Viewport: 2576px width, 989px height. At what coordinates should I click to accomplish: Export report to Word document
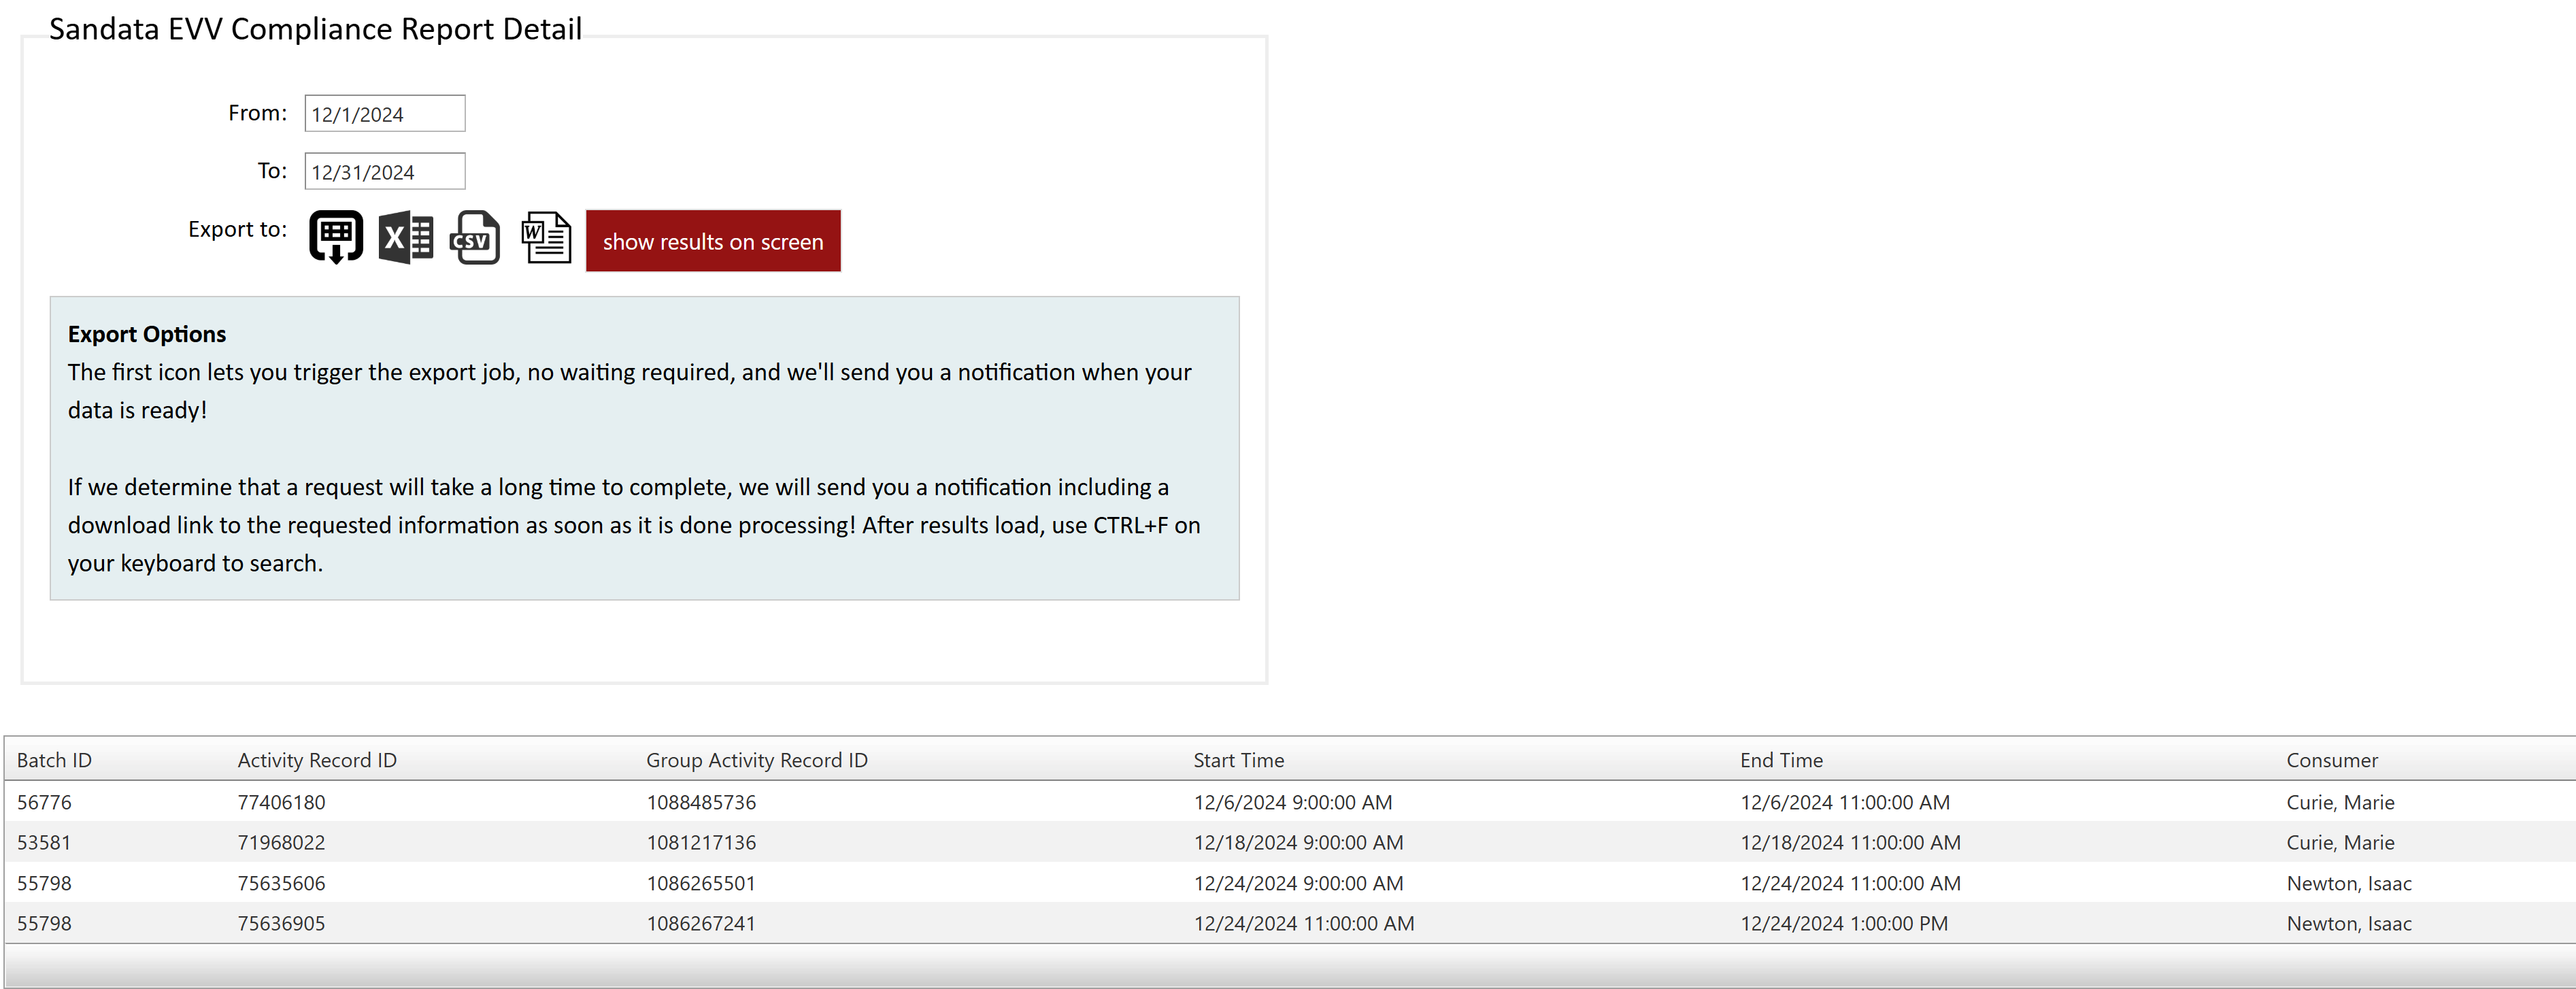point(546,238)
